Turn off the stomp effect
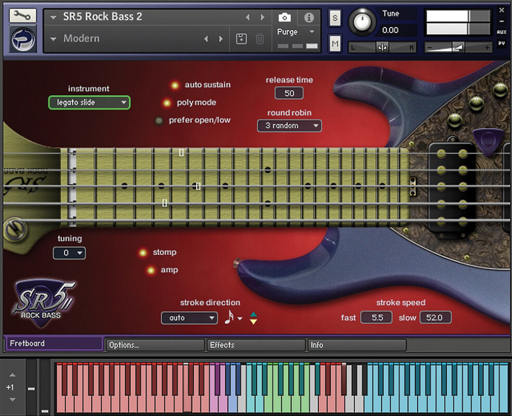 [x=143, y=253]
